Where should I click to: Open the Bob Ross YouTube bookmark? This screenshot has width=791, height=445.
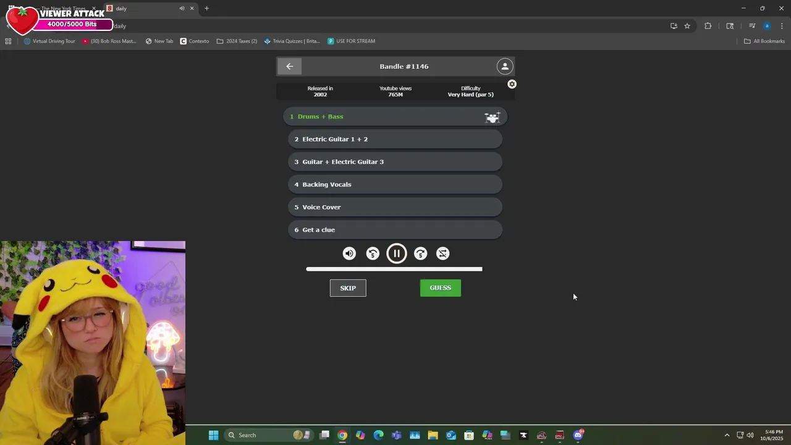click(109, 41)
